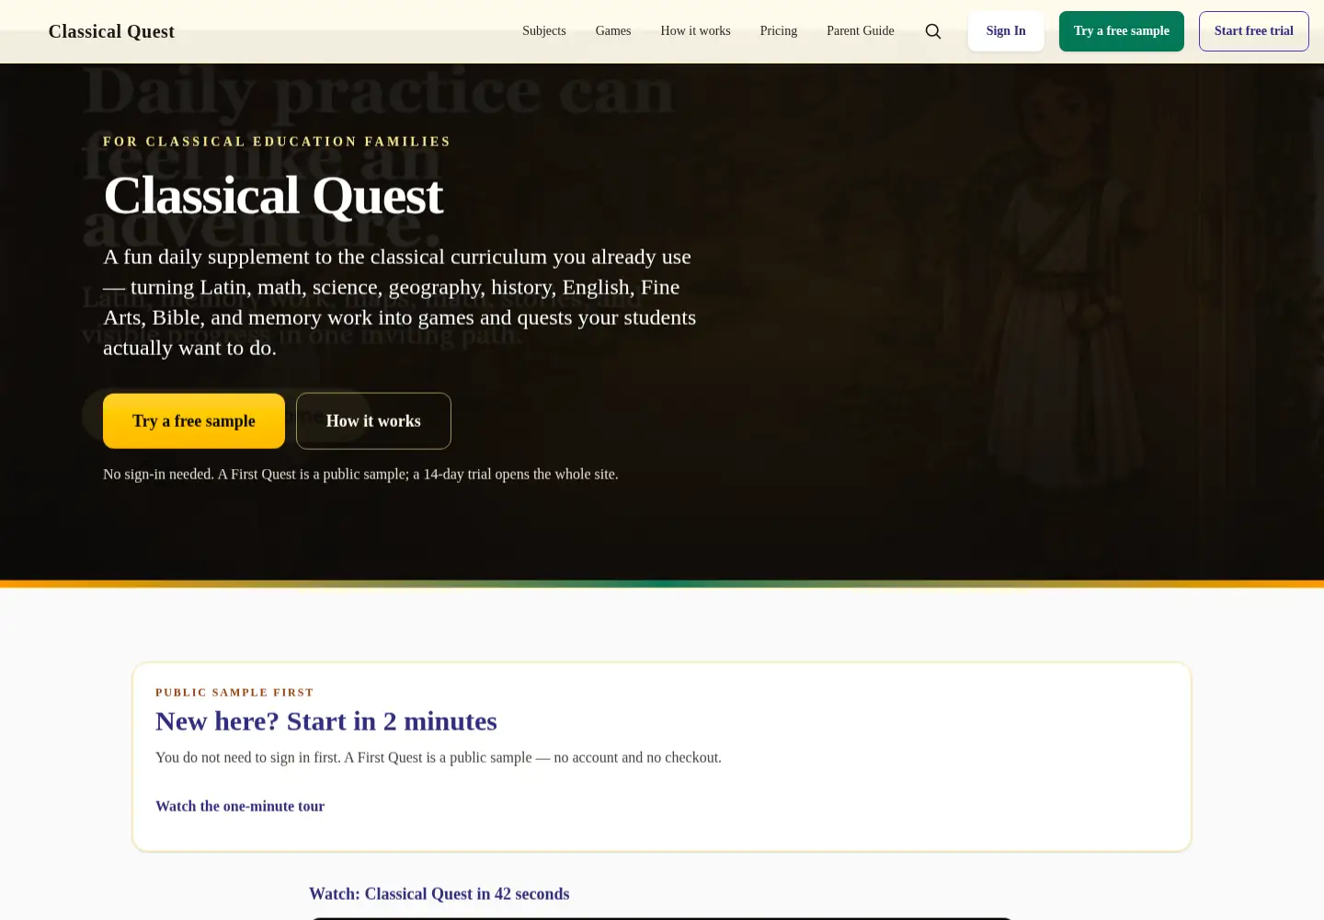Click the FOR CLASSICAL EDUCATION FAMILIES label
The width and height of the screenshot is (1324, 920).
pyautogui.click(x=277, y=142)
